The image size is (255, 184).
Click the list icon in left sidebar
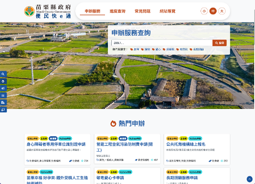click(3, 95)
